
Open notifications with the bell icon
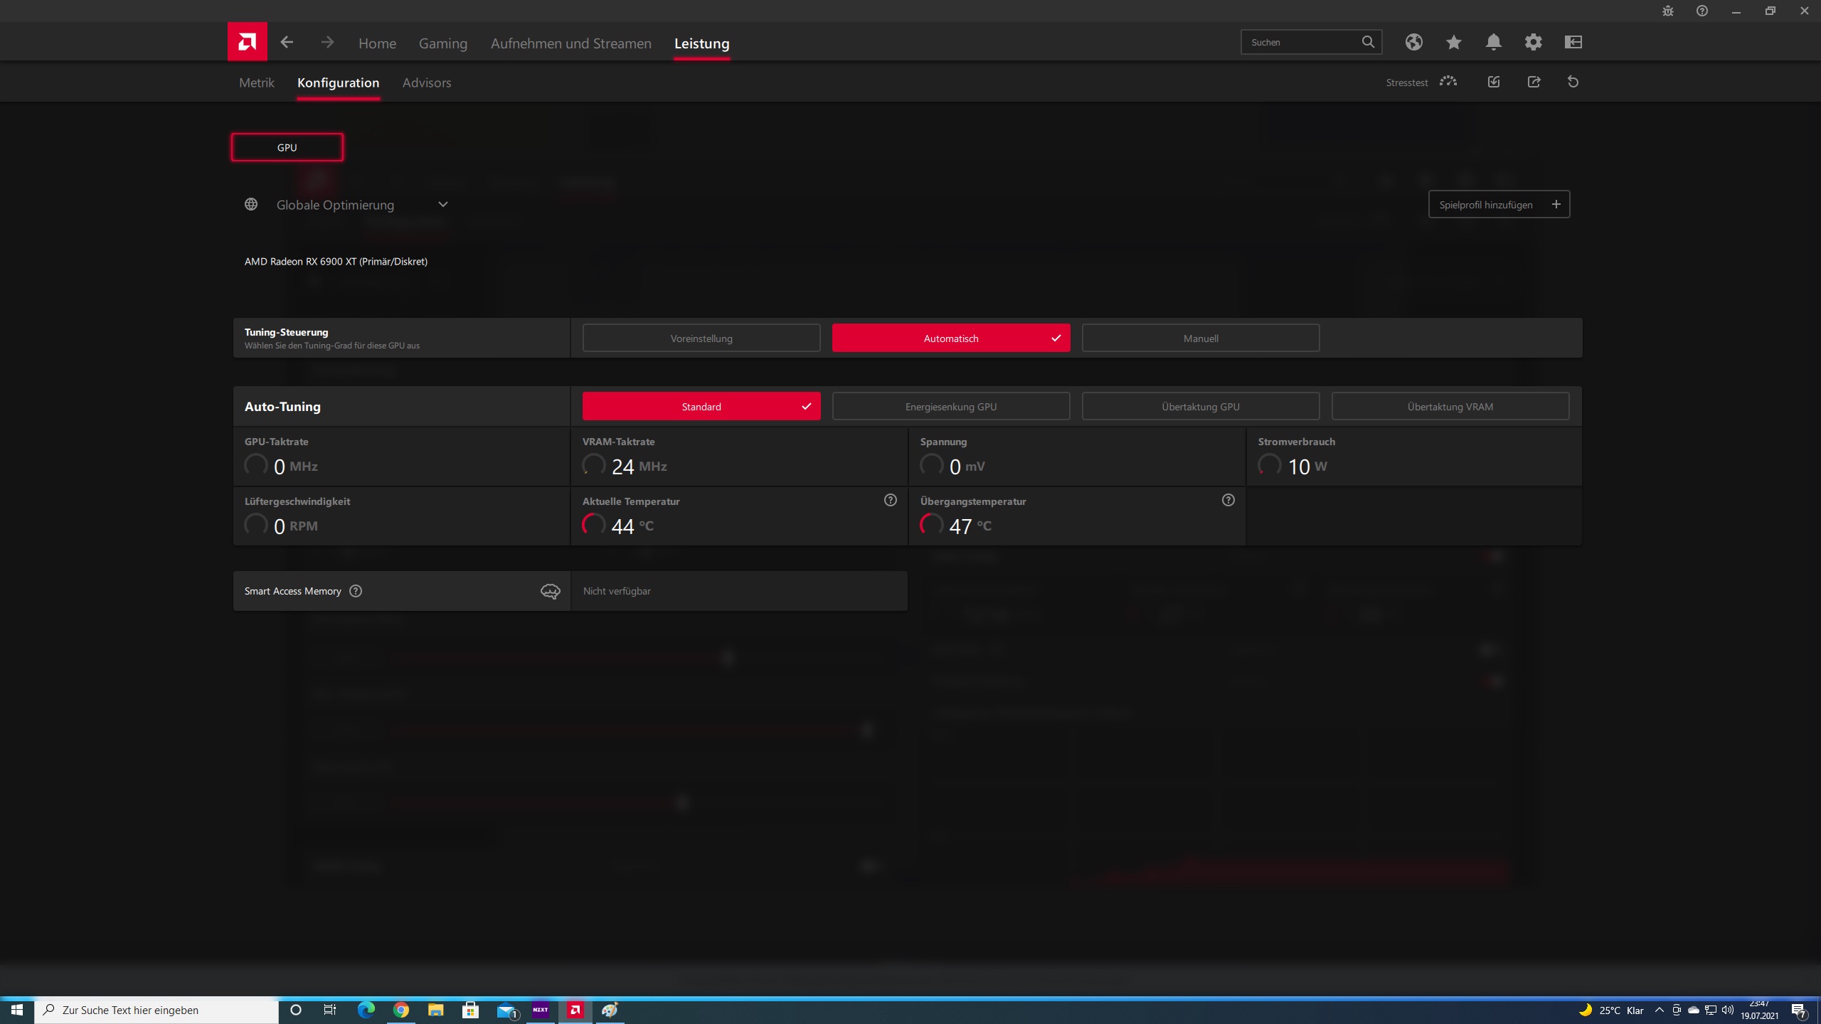[1494, 42]
